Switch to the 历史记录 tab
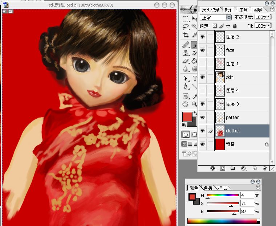This screenshot has height=226, width=276. pos(211,10)
